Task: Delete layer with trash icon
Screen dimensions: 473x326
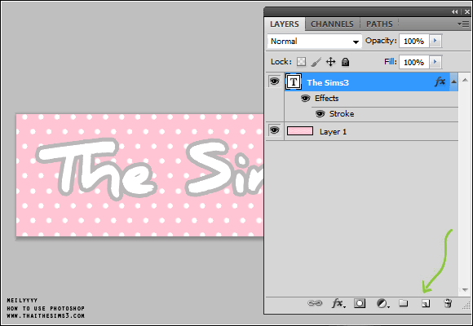Action: [x=448, y=303]
